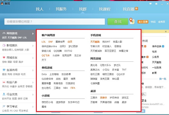Open the feedback speech-bubble icon
Viewport: 169px width, 115px height.
(151, 4)
